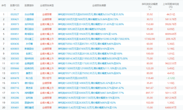The height and width of the screenshot is (110, 183).
Task: Open stock code 002027 link
Action: (x=15, y=15)
